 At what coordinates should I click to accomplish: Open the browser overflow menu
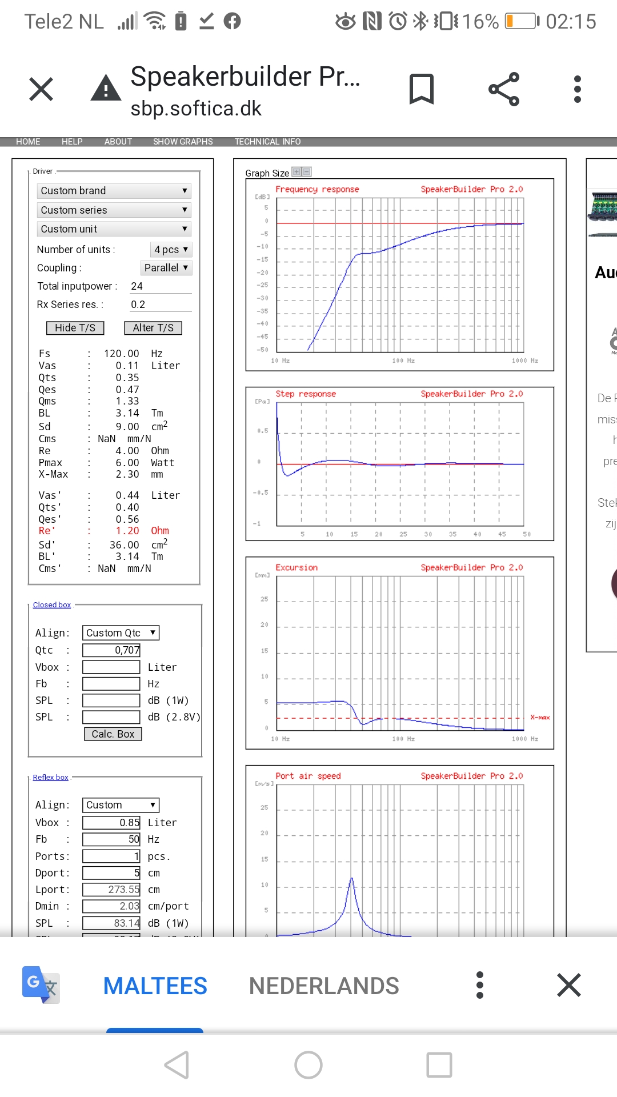tap(578, 89)
